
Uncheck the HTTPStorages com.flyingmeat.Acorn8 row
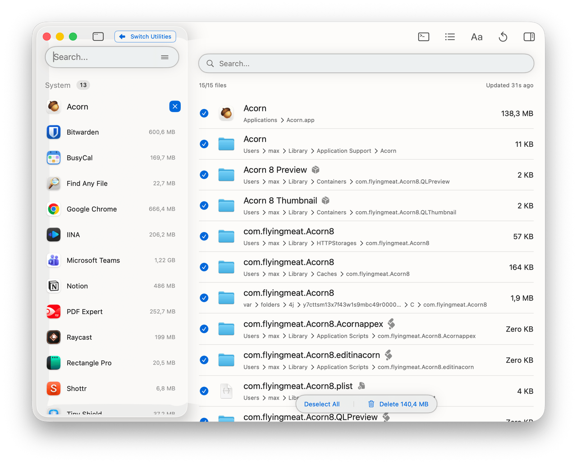click(x=204, y=236)
